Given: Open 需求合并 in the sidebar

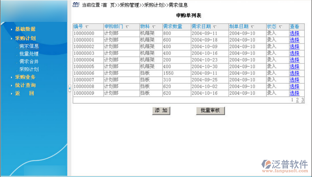Looking at the screenshot, I should coord(29,62).
